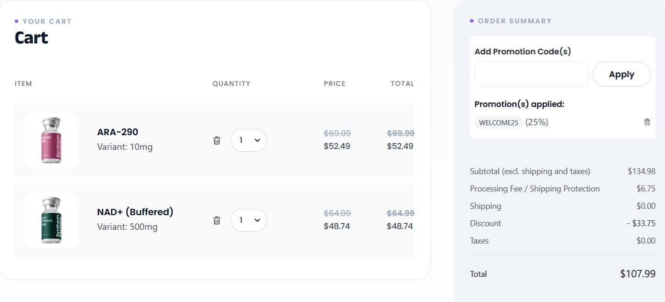Remove ARA-290 from cart via trash icon

tap(217, 140)
